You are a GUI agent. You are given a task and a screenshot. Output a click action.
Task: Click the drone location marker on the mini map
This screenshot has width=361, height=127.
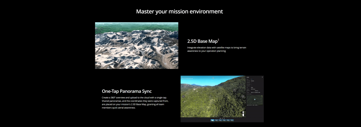click(x=255, y=100)
